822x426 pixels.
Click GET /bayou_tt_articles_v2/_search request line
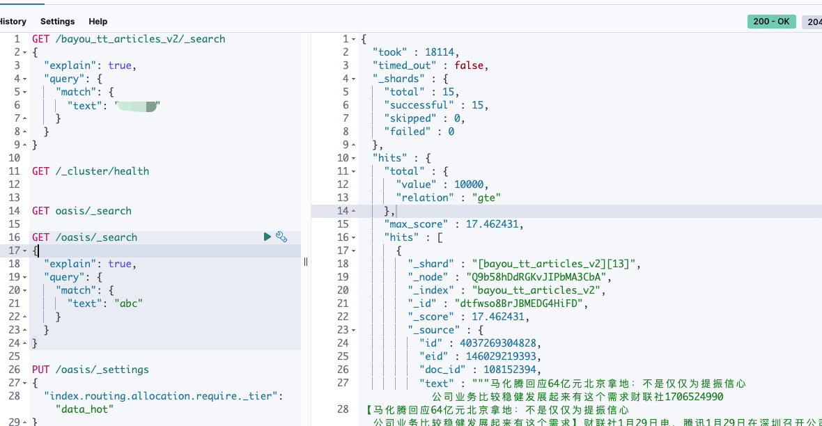[x=128, y=39]
